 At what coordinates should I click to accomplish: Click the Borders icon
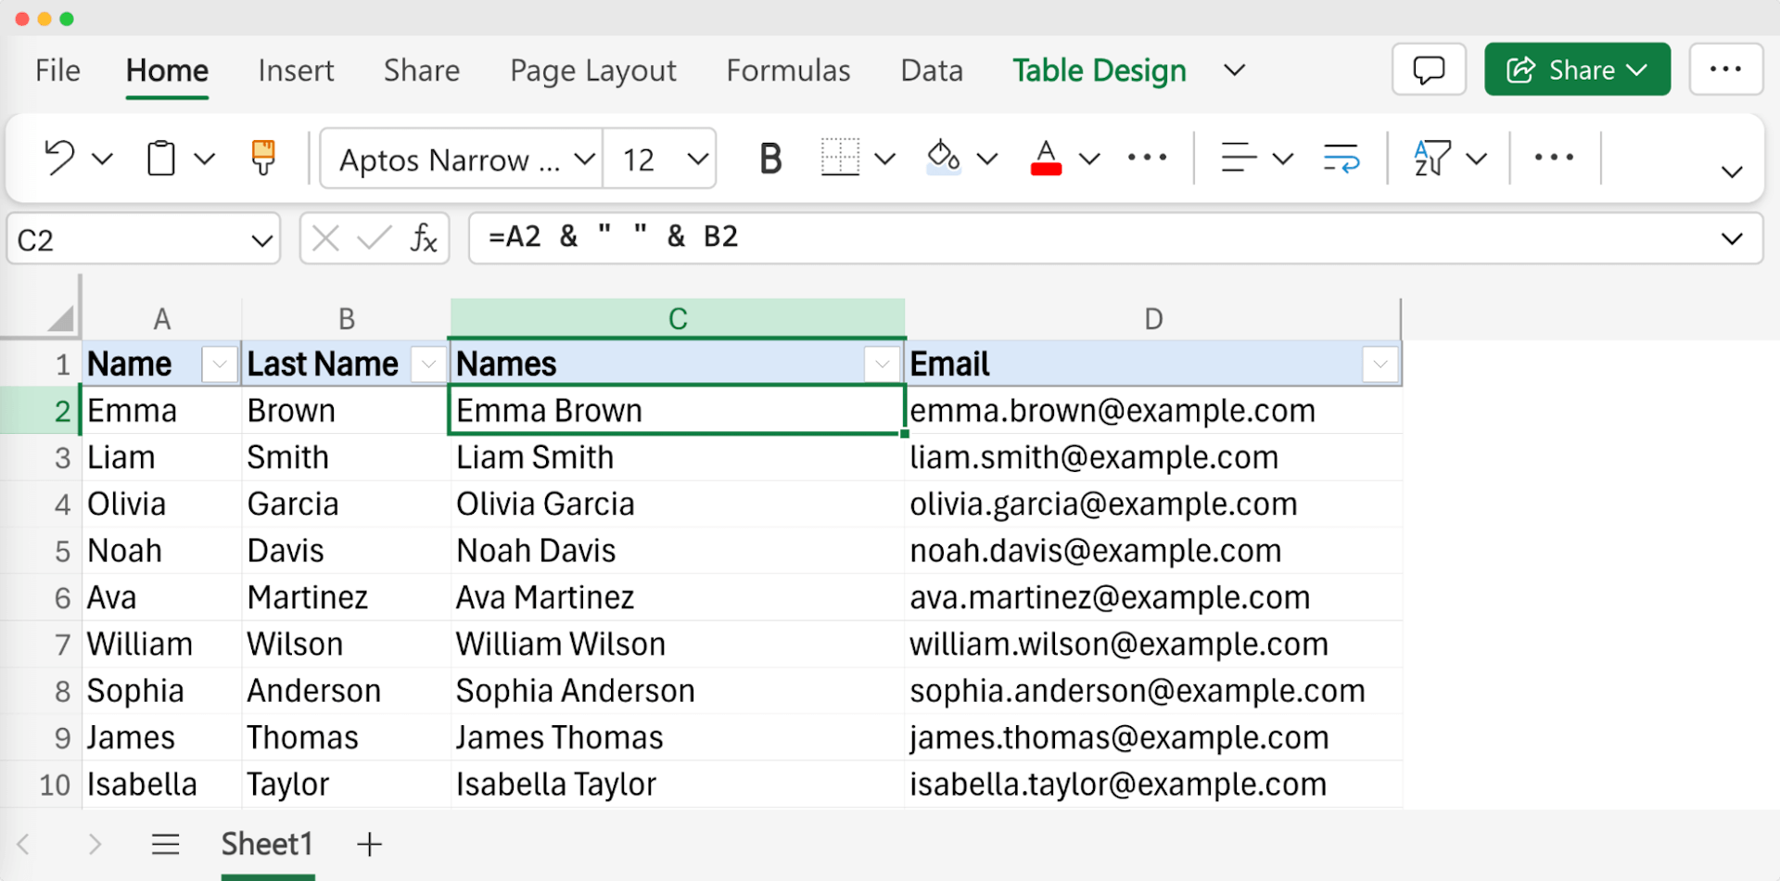[x=839, y=158]
